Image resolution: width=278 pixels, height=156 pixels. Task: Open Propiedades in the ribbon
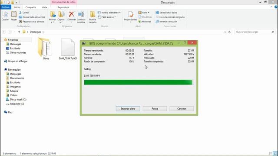coord(130,17)
